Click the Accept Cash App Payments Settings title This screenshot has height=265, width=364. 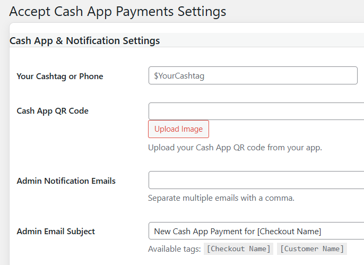point(118,11)
